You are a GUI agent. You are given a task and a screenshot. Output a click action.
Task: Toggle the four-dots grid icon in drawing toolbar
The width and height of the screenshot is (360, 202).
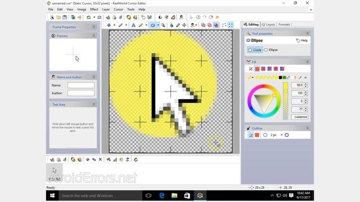click(x=224, y=25)
